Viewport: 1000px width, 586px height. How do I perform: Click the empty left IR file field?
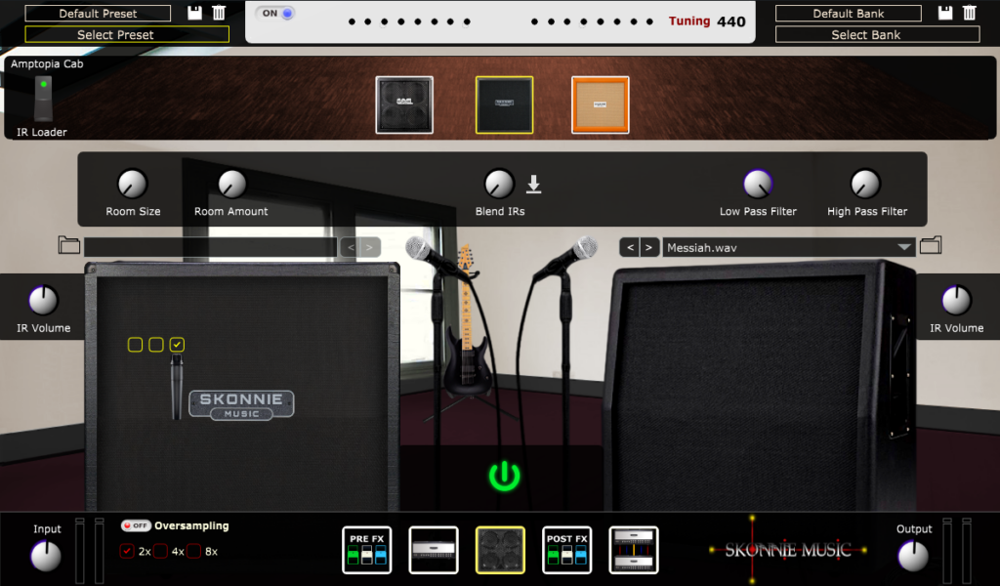[x=211, y=247]
